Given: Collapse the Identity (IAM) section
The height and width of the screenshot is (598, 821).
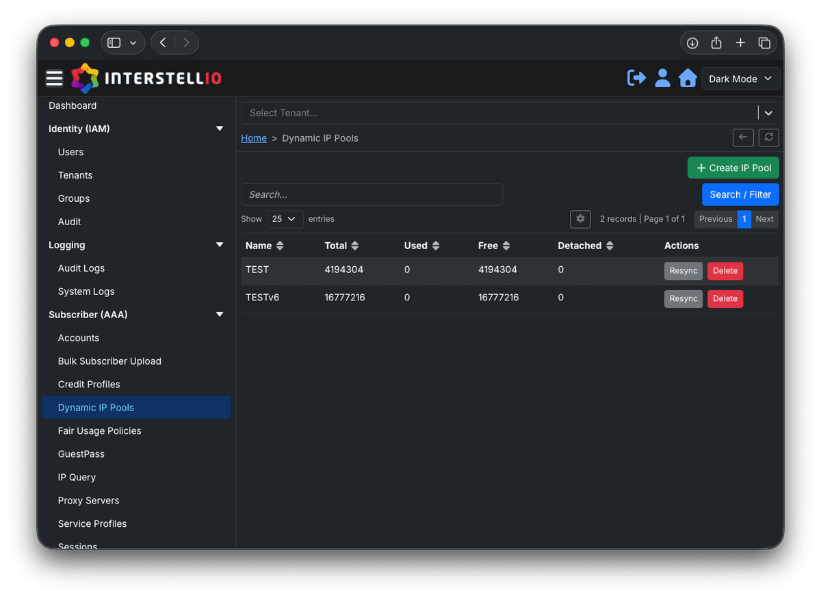Looking at the screenshot, I should 220,129.
